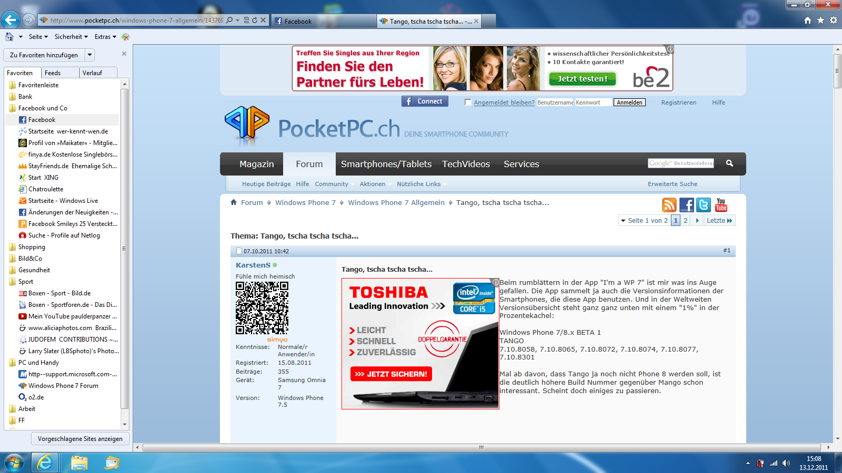The width and height of the screenshot is (842, 473).
Task: Toggle the post checkbox next to 07.10.2011
Action: [239, 251]
